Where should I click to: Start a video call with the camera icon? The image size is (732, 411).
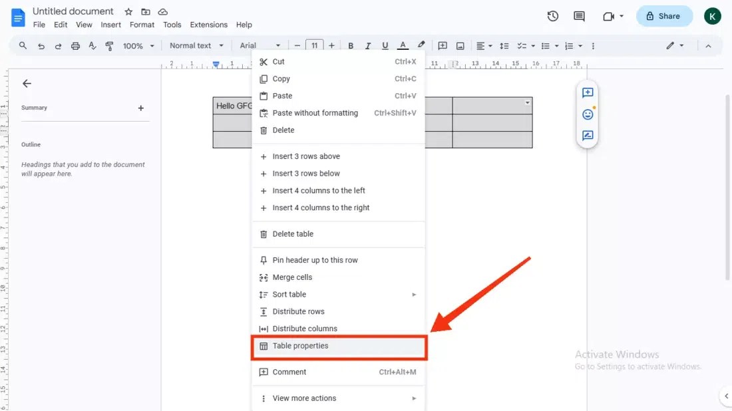tap(609, 16)
